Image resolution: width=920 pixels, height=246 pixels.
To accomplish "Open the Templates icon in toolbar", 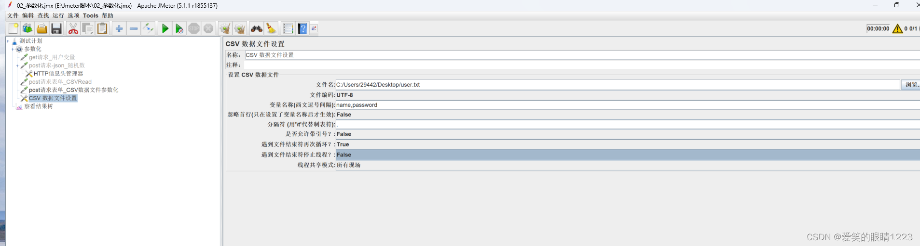I will (x=27, y=28).
